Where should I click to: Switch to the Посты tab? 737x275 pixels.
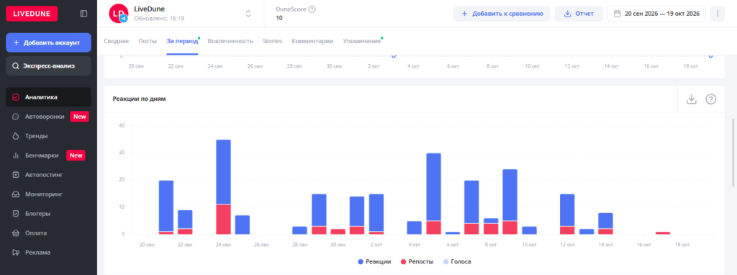(x=148, y=41)
